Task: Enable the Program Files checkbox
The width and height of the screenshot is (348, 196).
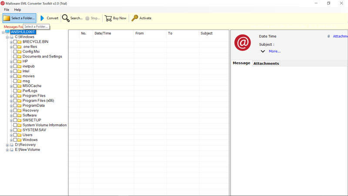Action: pos(15,96)
